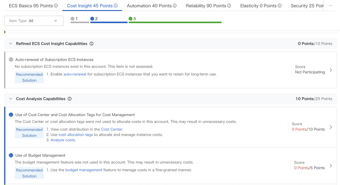340x185 pixels.
Task: Open the more tabs ellipsis menu
Action: pos(330,6)
